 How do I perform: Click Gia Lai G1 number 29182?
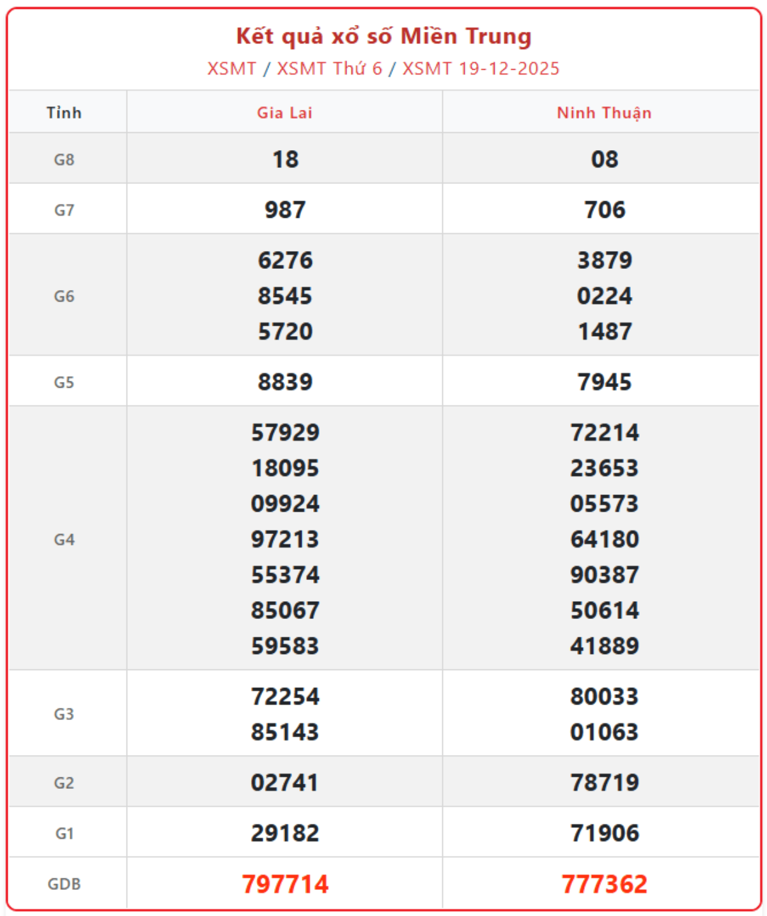point(285,833)
